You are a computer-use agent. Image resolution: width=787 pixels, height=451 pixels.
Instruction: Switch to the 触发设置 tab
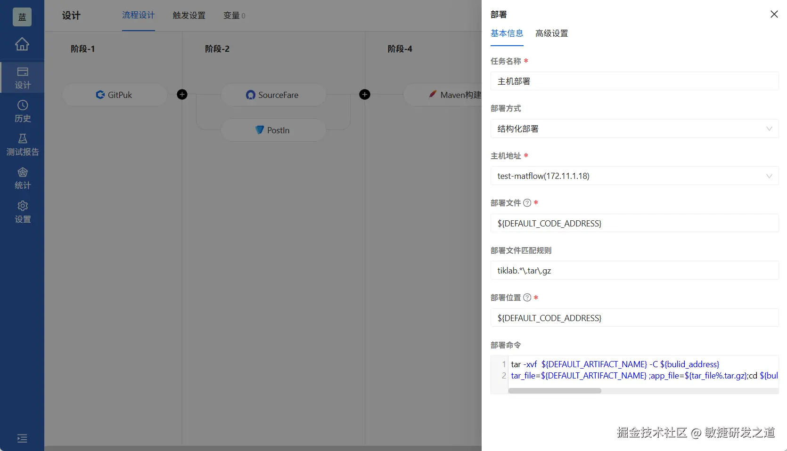pyautogui.click(x=189, y=16)
